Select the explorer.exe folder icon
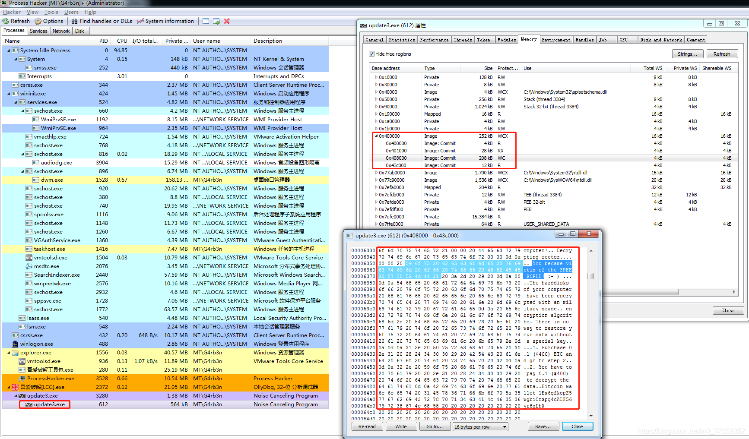Image resolution: width=749 pixels, height=439 pixels. point(15,353)
